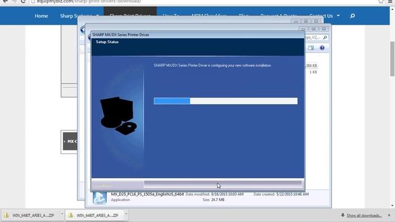Click the Explorer back arrow button
395x222 pixels.
pos(83,30)
